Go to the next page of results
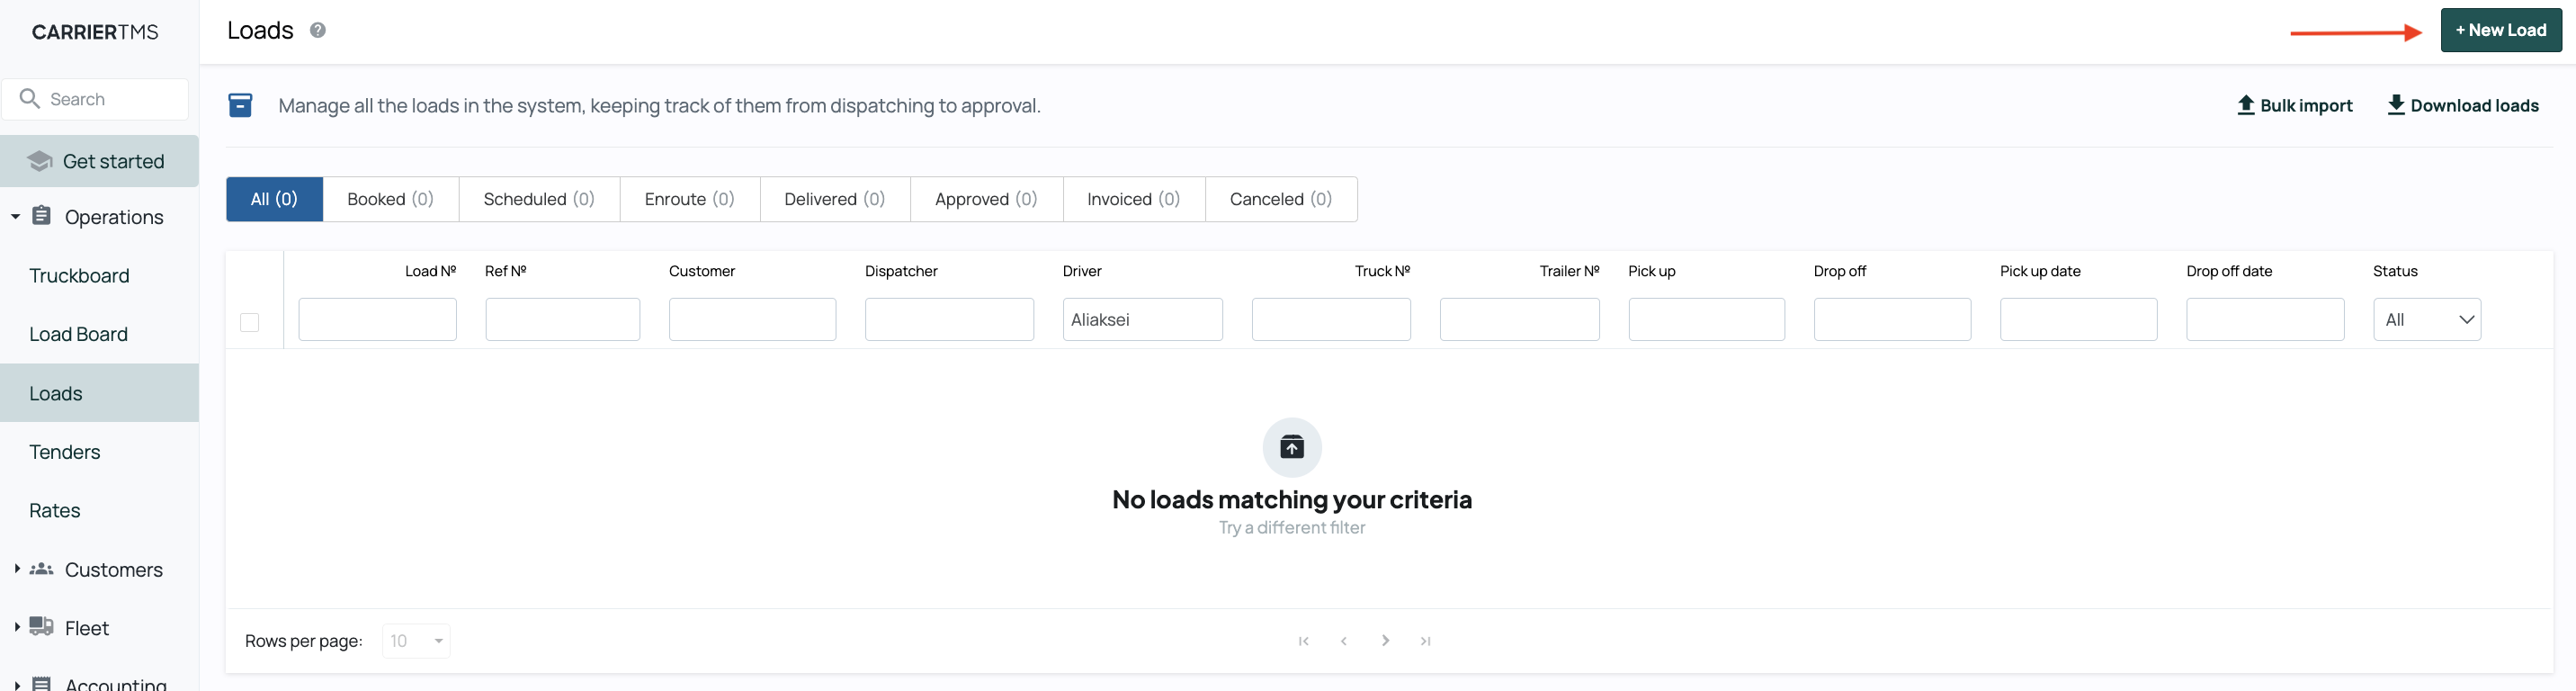Screen dimensions: 2576x691 (x=1385, y=641)
